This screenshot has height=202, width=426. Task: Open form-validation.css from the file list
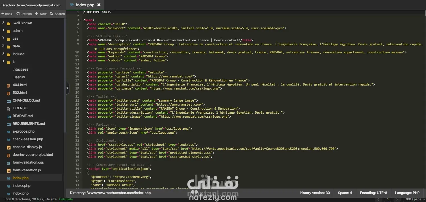(x=28, y=162)
